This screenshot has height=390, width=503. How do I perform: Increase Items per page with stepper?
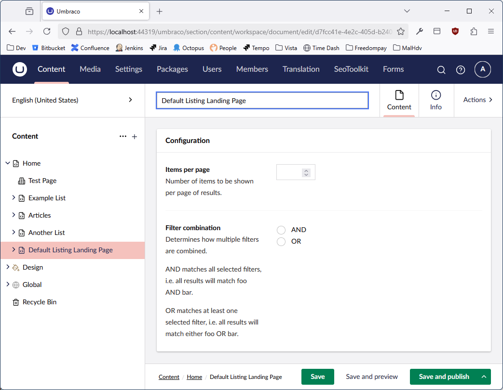(x=306, y=170)
